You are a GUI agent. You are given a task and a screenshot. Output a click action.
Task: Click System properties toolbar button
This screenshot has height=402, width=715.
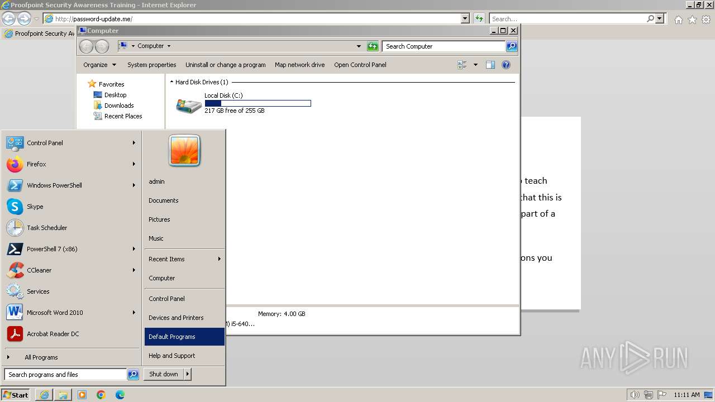tap(152, 65)
